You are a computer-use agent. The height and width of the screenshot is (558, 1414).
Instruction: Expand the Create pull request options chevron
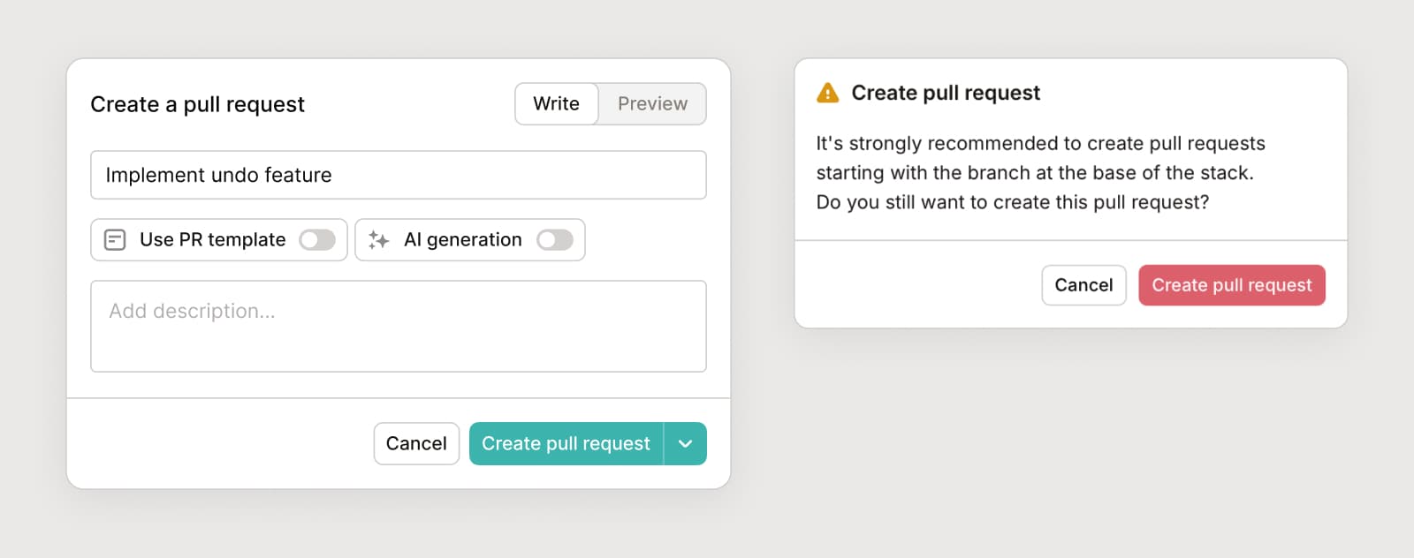click(685, 443)
